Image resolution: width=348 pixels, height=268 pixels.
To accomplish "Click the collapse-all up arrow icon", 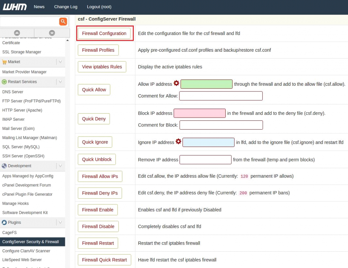I will pyautogui.click(x=17, y=33).
